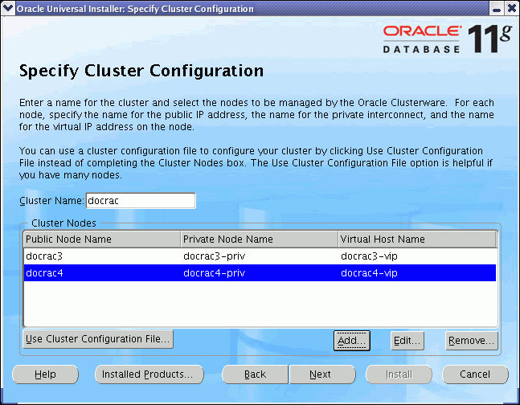This screenshot has width=520, height=405.
Task: Select the docrac3 public node row
Action: (101, 256)
